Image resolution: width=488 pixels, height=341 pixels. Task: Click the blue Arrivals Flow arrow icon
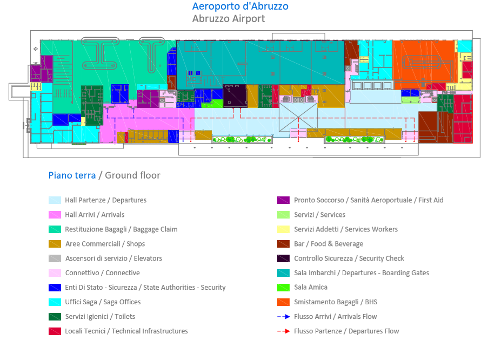283,317
